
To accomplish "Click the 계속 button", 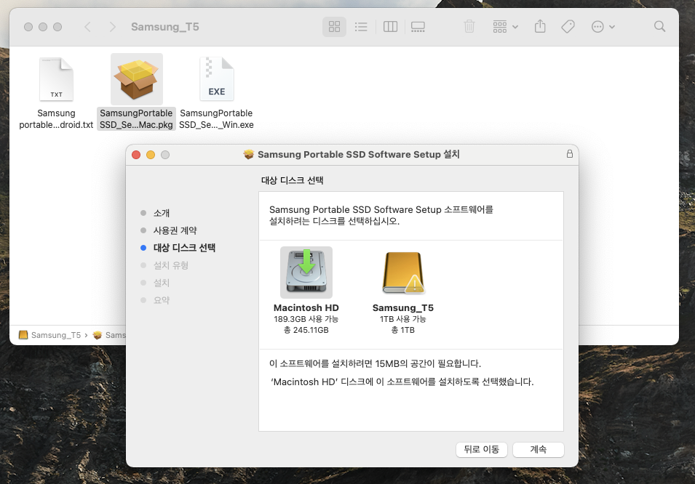I will 538,449.
